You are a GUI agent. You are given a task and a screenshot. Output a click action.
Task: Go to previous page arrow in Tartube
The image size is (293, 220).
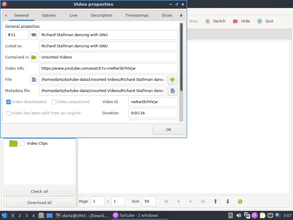click(x=178, y=201)
